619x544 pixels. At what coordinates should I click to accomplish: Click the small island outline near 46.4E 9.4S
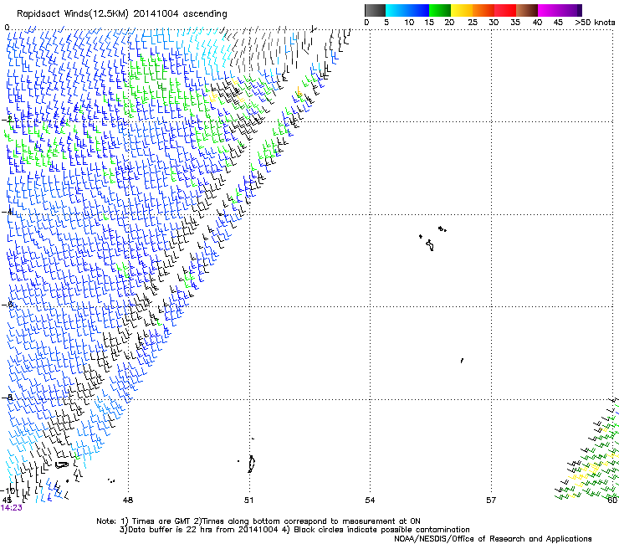(62, 465)
